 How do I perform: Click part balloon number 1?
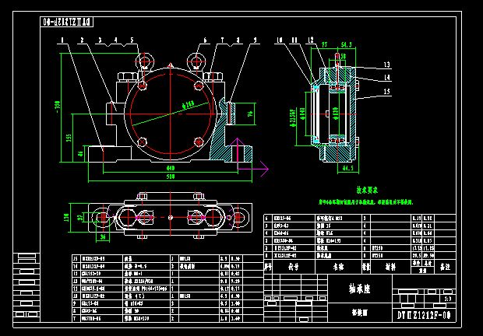[x=62, y=40]
